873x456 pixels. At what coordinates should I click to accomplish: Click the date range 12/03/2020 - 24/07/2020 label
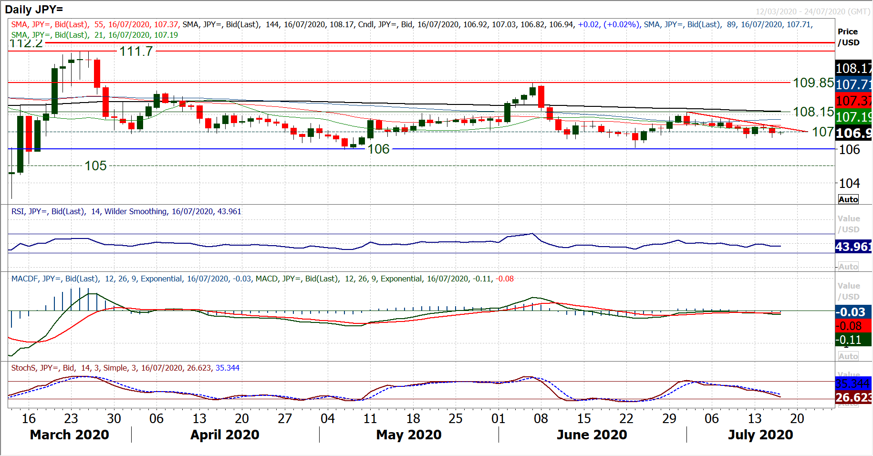(x=813, y=11)
